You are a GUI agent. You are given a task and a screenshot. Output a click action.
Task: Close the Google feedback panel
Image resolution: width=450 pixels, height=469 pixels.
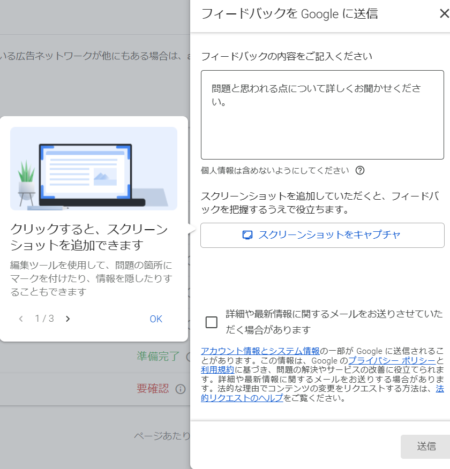(x=444, y=14)
